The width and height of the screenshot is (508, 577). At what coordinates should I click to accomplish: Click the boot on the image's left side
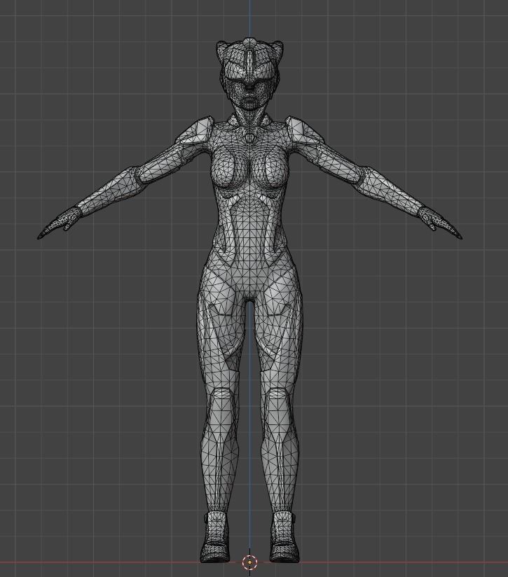click(214, 536)
